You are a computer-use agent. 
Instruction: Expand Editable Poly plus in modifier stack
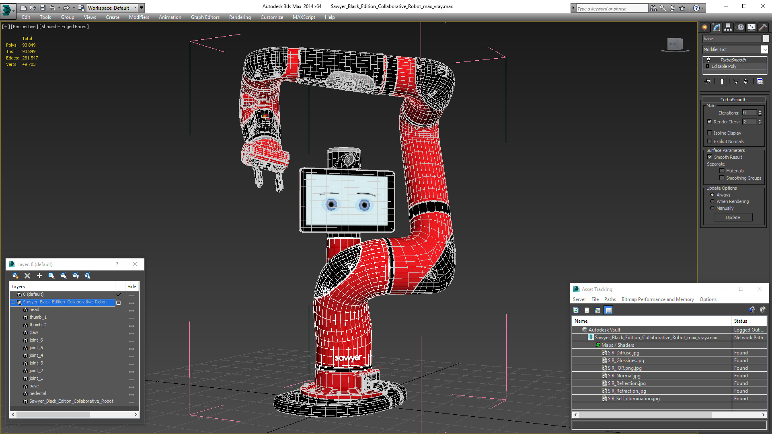pyautogui.click(x=708, y=66)
